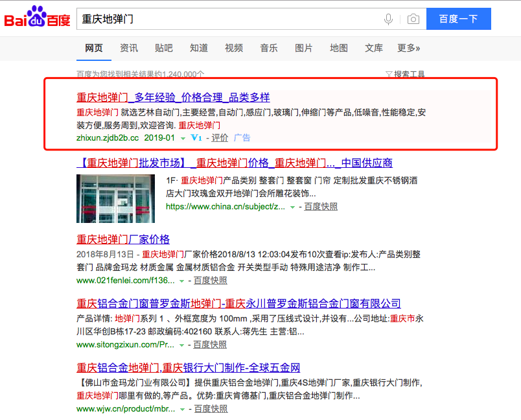Click zhixun.zjdb2b.cc URL text
The image size is (521, 420).
tap(108, 137)
